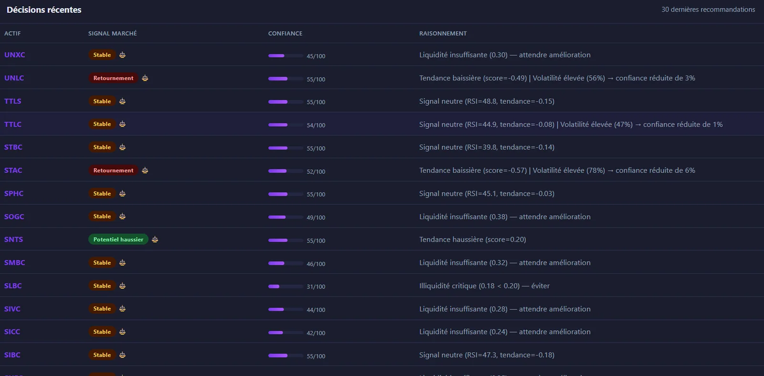The width and height of the screenshot is (764, 376).
Task: Click the TTLS ticker name
Action: pos(13,101)
